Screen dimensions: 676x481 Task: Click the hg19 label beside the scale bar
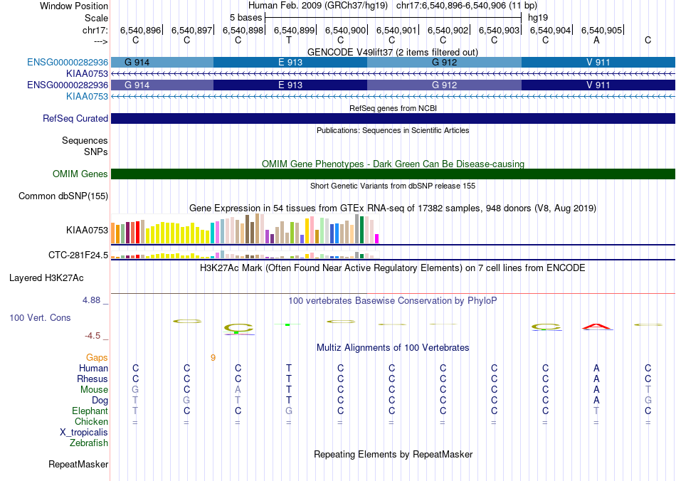click(x=538, y=18)
